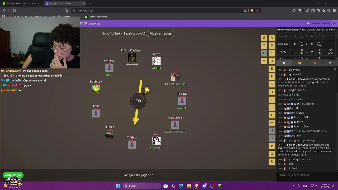Reload the current page
Image resolution: width=338 pixels, height=190 pixels.
point(14,11)
